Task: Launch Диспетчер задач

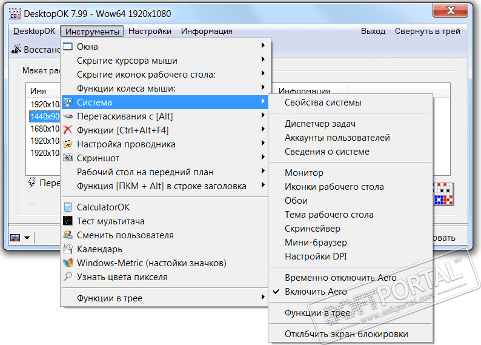Action: point(351,124)
